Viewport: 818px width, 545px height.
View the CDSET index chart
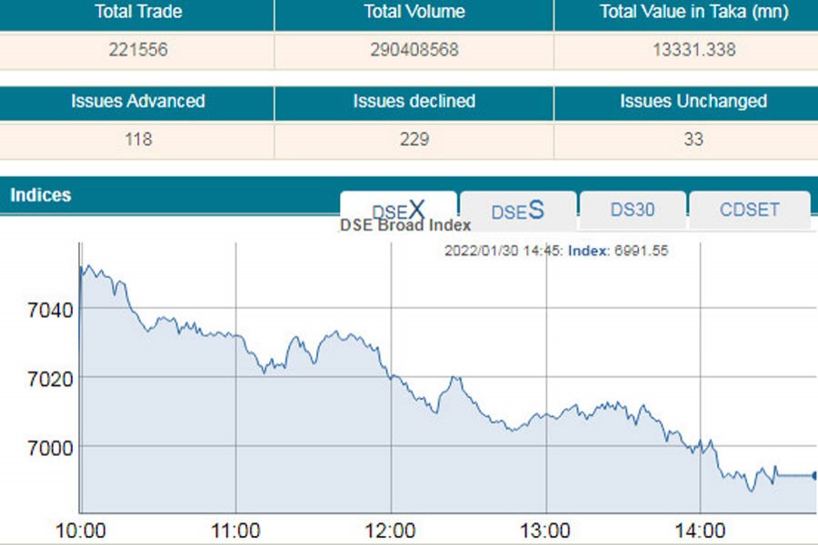[749, 210]
